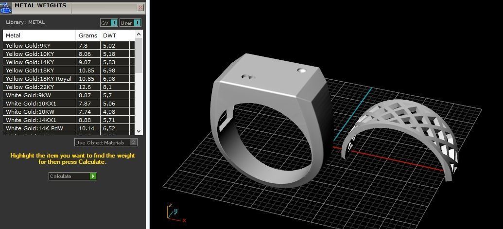Select the White Gold:14K PdW row
This screenshot has height=229, width=503.
point(69,128)
